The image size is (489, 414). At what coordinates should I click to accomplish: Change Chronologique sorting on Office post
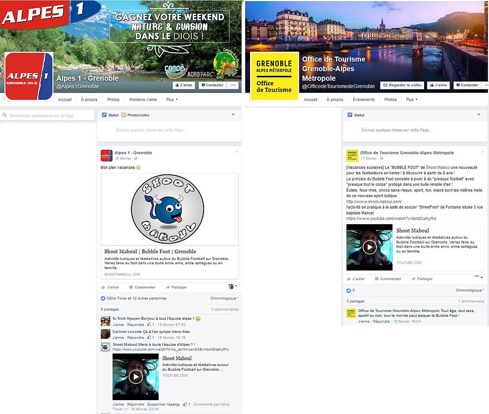pos(470,290)
